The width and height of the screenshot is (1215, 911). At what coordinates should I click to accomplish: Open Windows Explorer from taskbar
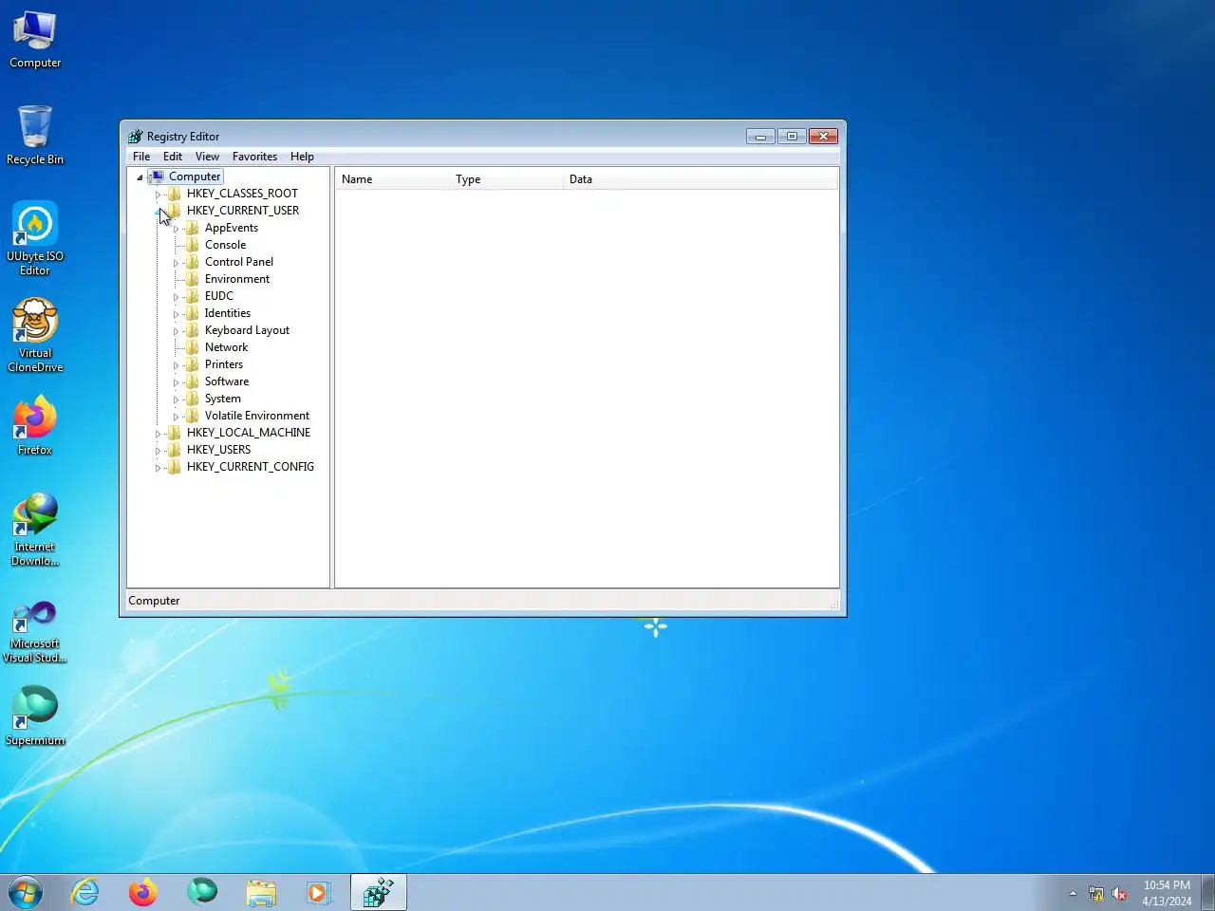tap(261, 892)
